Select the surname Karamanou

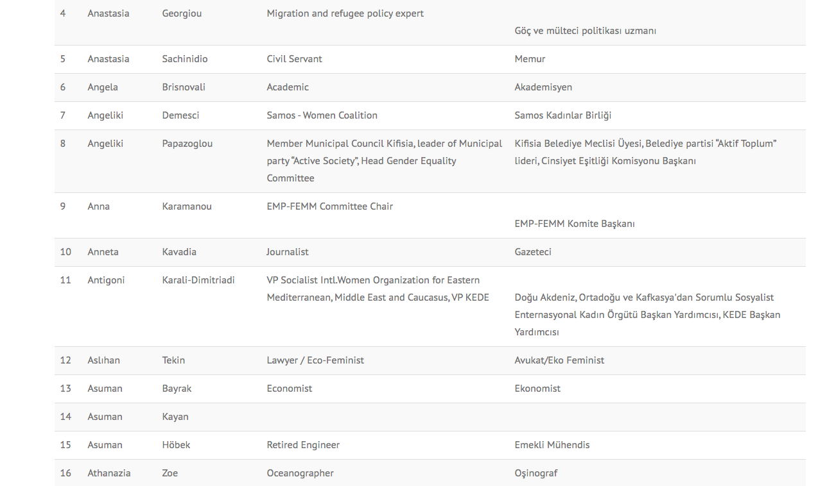(186, 206)
